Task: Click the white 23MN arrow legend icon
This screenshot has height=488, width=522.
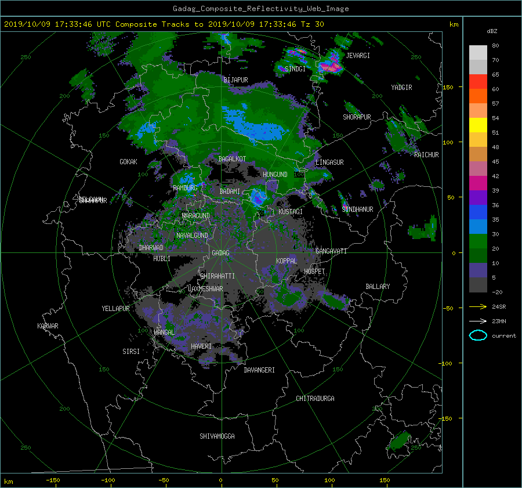Action: (x=478, y=321)
